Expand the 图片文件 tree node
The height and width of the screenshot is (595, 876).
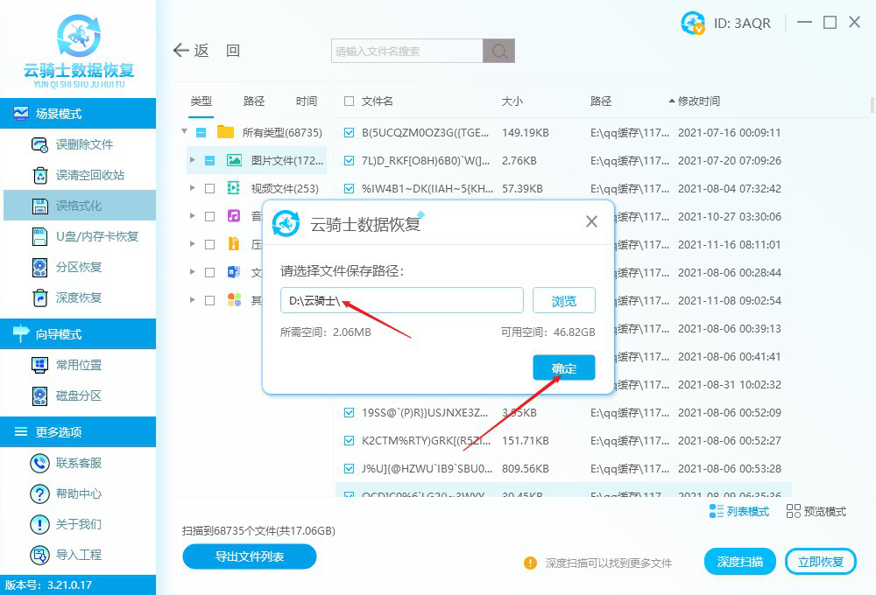click(193, 160)
